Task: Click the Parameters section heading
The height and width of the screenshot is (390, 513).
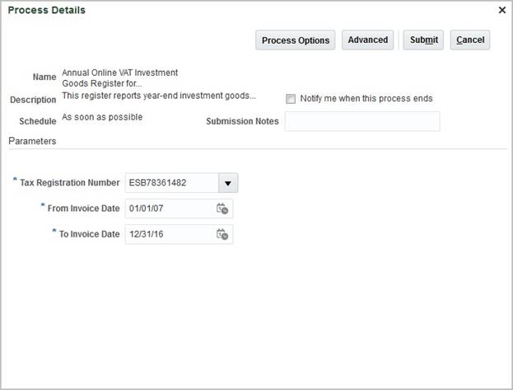Action: [x=32, y=141]
